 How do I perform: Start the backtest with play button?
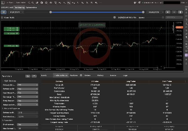[168, 12]
